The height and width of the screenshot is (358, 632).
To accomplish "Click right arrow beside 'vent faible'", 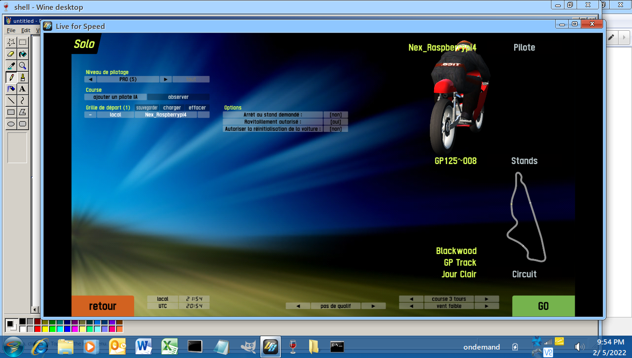I will click(487, 306).
